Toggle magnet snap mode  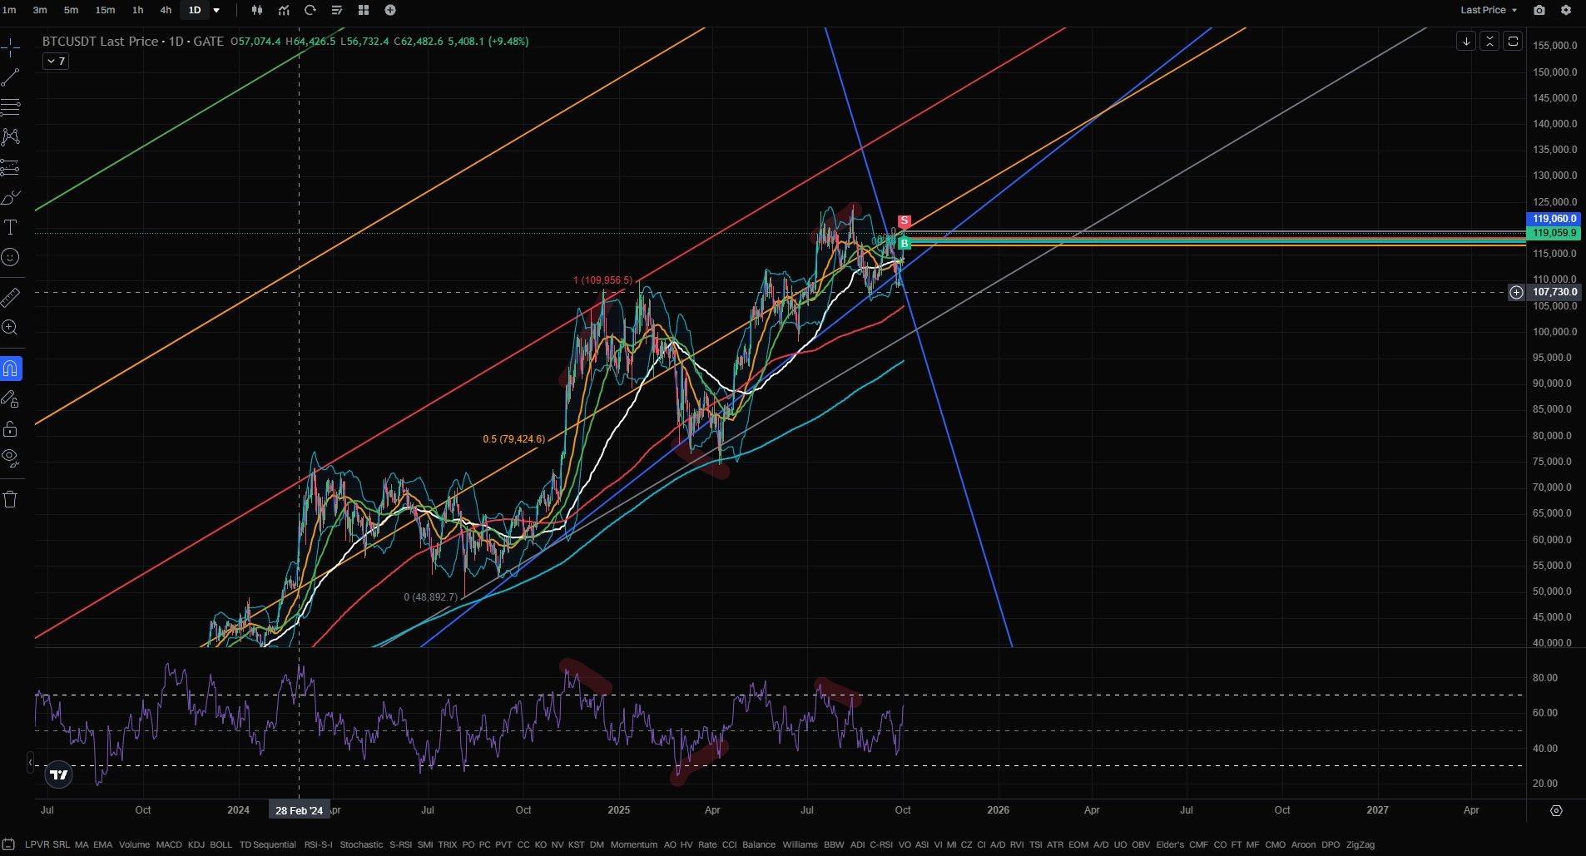[x=11, y=369]
